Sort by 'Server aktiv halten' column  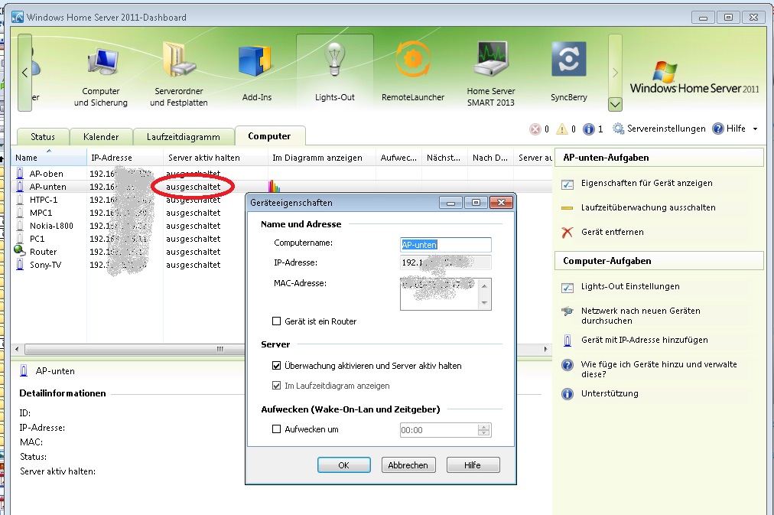coord(215,158)
